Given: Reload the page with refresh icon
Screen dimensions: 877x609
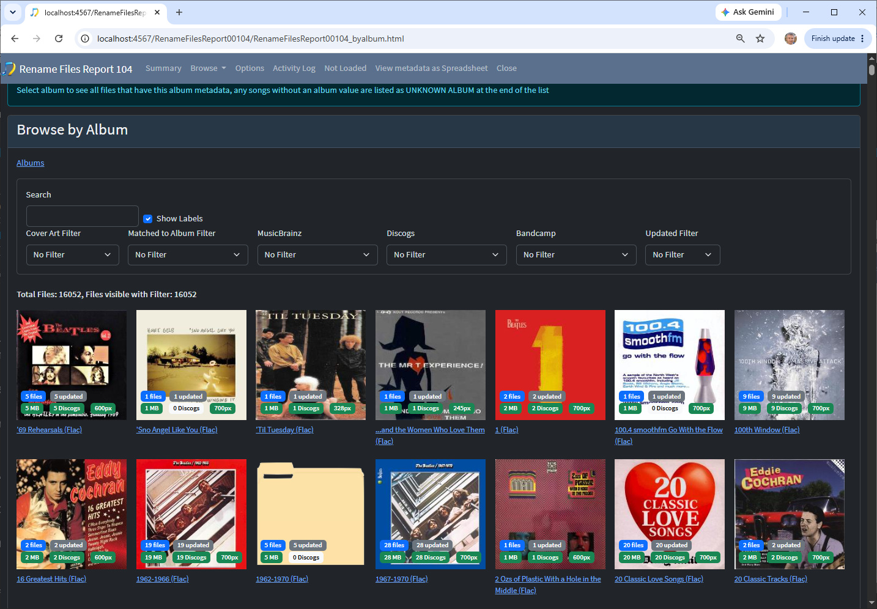Looking at the screenshot, I should pyautogui.click(x=59, y=39).
